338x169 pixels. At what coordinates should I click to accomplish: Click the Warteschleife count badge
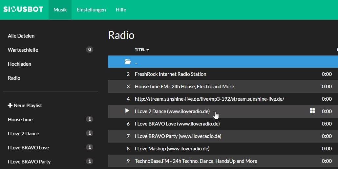[89, 50]
